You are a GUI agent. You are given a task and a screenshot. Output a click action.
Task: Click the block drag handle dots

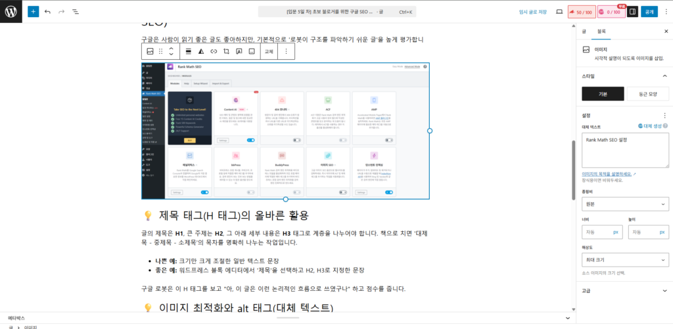(160, 51)
